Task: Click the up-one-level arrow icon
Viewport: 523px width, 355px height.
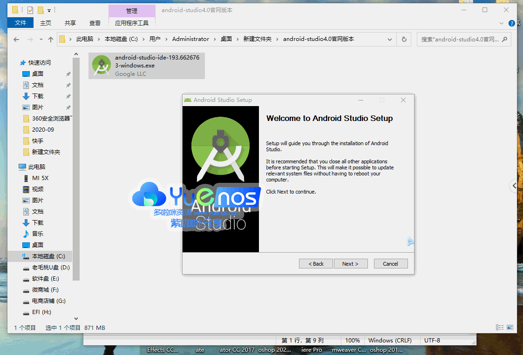Action: tap(51, 39)
